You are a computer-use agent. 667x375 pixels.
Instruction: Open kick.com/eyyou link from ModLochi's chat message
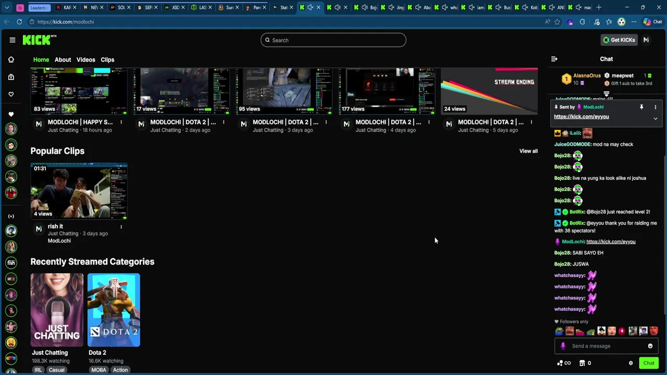(x=611, y=242)
